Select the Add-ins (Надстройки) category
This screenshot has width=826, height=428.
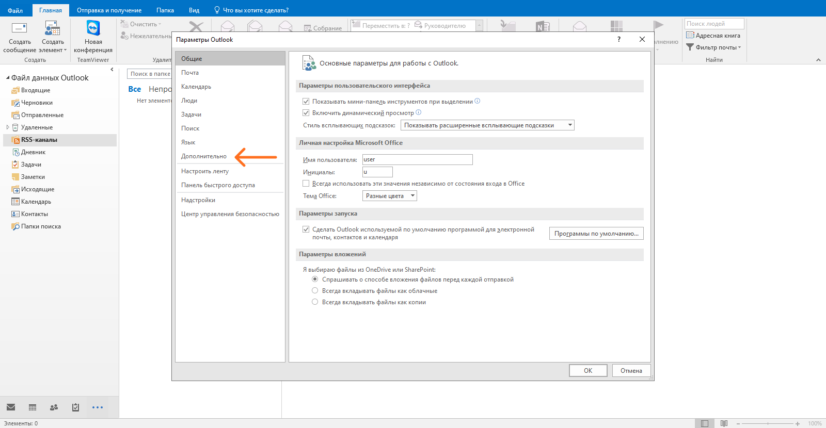[230, 200]
